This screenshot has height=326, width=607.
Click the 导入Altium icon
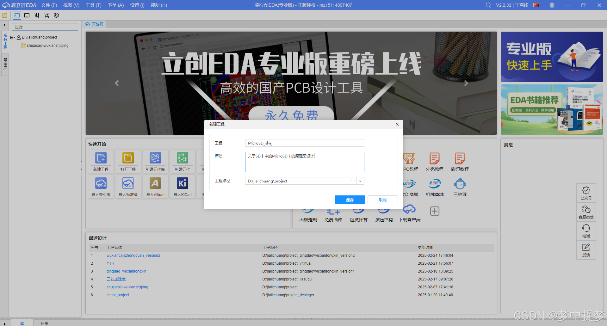(x=155, y=183)
